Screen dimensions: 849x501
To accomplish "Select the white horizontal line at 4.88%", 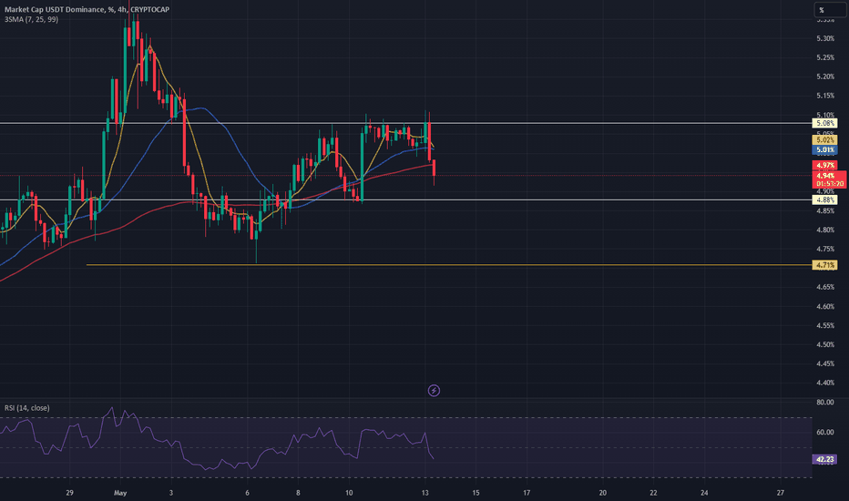I will [x=406, y=199].
